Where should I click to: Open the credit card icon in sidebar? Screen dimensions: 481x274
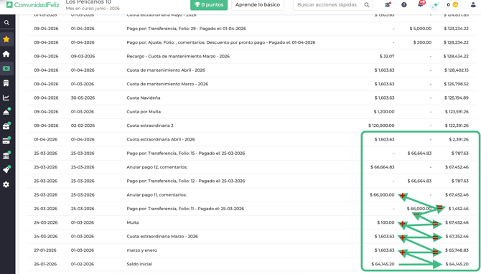pyautogui.click(x=6, y=141)
